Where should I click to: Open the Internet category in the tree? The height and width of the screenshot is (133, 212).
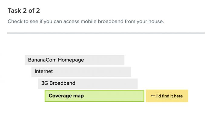click(x=81, y=72)
